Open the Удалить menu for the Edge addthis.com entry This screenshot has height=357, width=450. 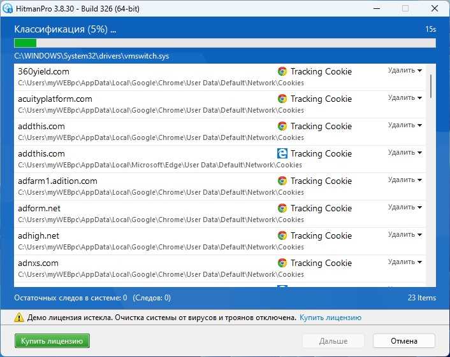click(405, 153)
